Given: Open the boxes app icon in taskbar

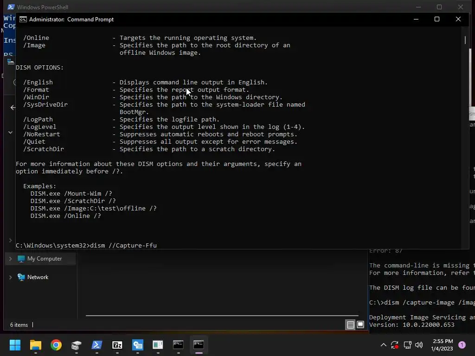Looking at the screenshot, I should 77,345.
